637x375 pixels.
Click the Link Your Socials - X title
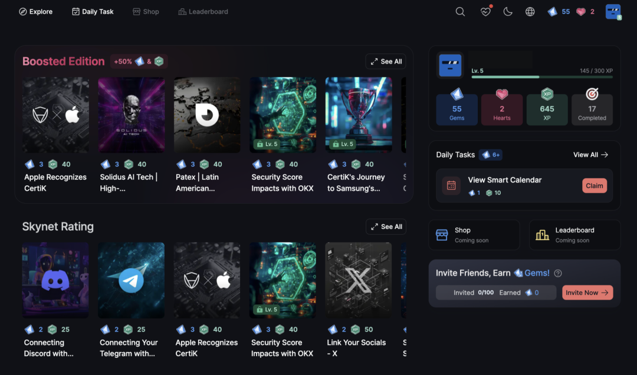click(x=356, y=348)
